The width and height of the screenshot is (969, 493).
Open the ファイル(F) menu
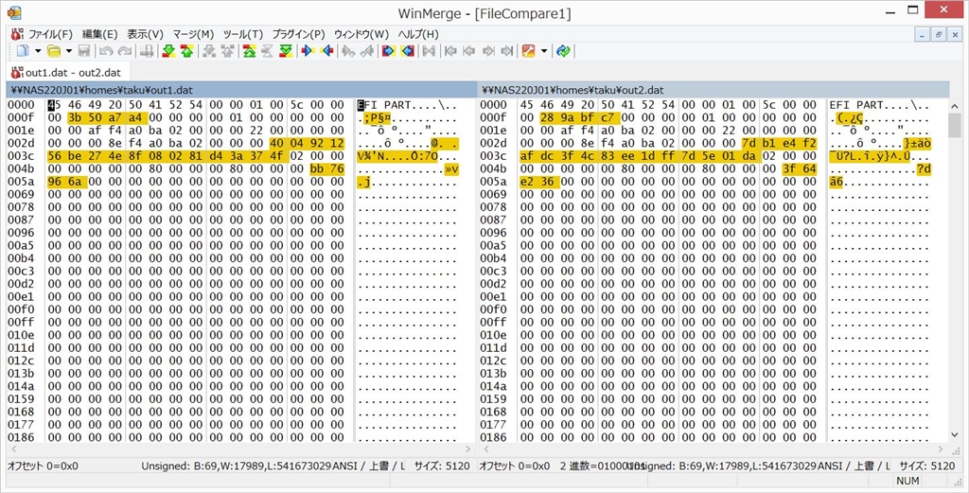click(x=51, y=34)
